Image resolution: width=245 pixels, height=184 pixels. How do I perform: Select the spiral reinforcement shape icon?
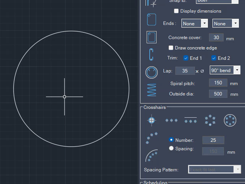(152, 90)
